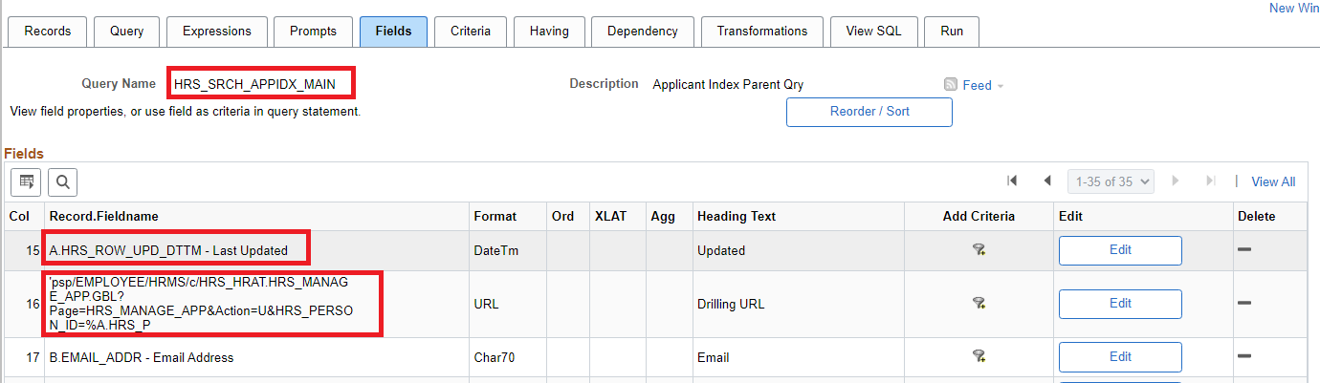1320x383 pixels.
Task: Open the New Window link
Action: pyautogui.click(x=1293, y=8)
